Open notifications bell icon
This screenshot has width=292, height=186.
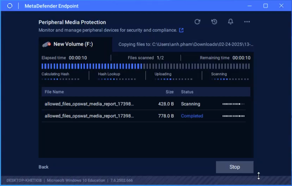pos(230,22)
